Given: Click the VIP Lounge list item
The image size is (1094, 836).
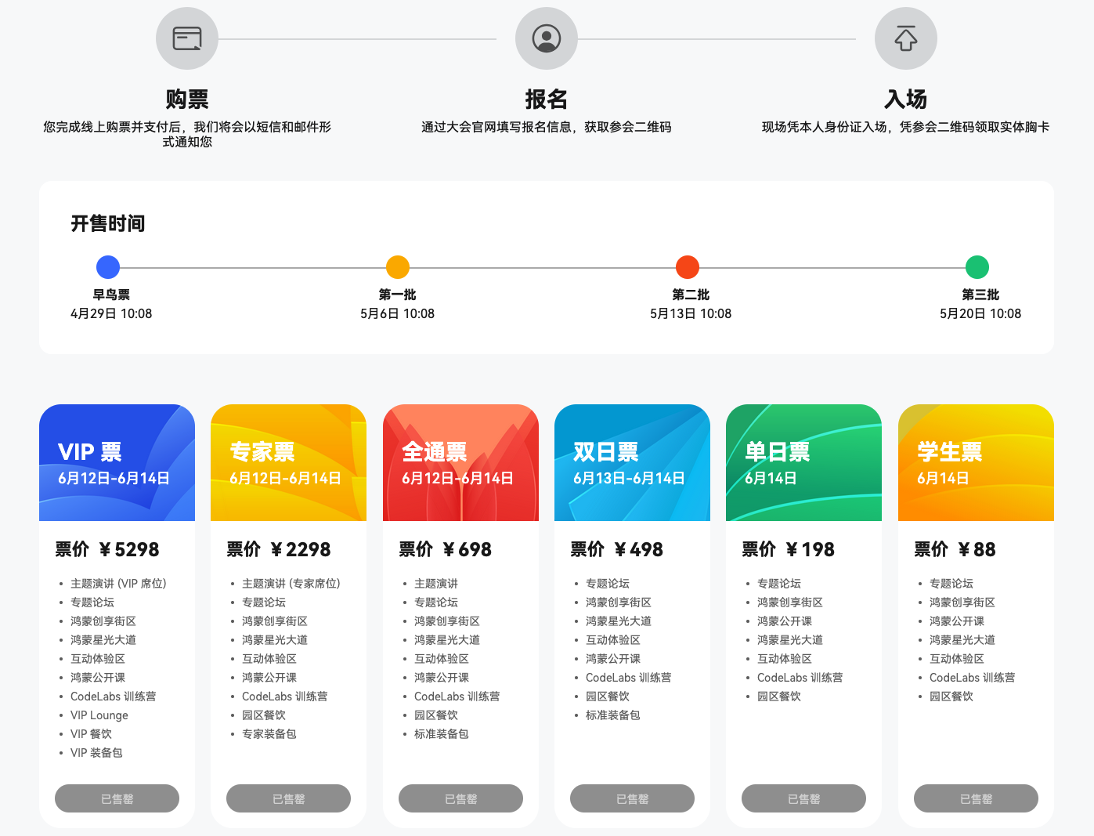Looking at the screenshot, I should 99,715.
